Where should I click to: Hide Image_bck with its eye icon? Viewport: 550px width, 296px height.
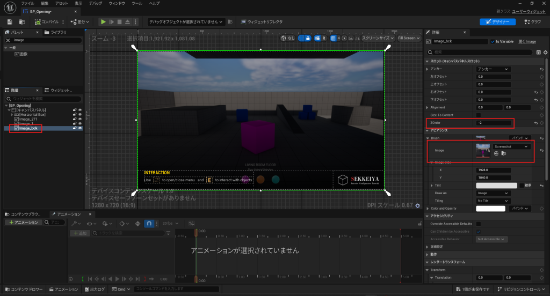[x=80, y=129]
